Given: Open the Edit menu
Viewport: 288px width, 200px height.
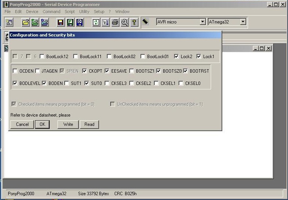Looking at the screenshot, I should point(18,12).
